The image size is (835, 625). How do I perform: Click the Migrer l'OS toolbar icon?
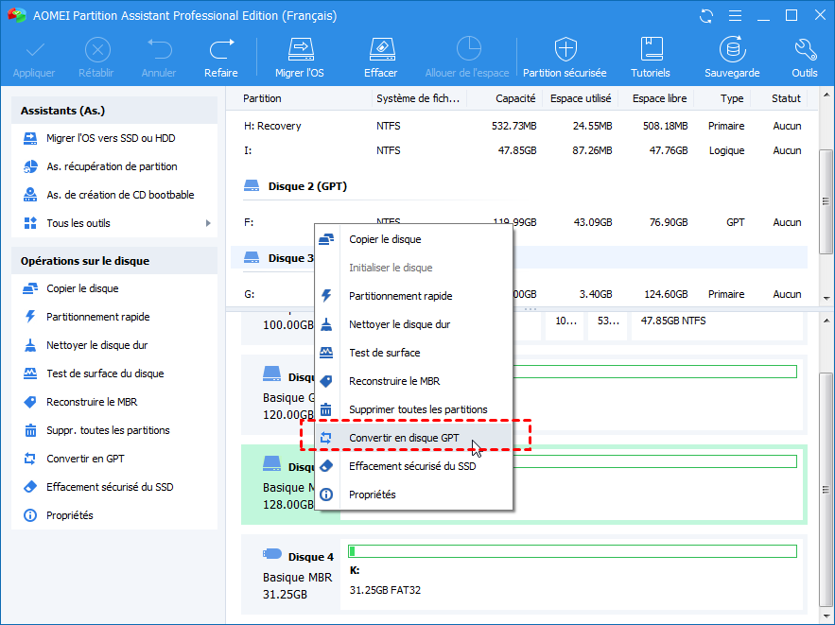(300, 49)
